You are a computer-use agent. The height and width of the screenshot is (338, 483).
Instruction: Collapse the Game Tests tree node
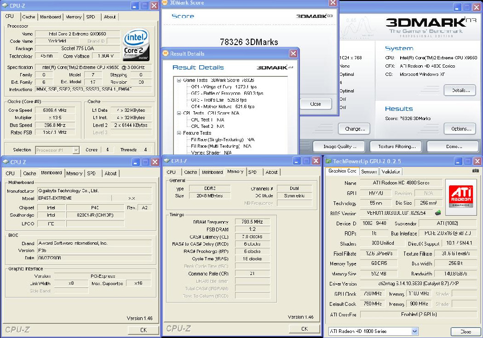178,80
